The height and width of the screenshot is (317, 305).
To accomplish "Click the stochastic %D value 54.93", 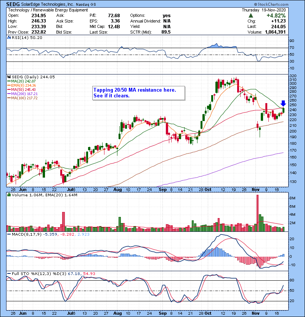I will 89,274.
